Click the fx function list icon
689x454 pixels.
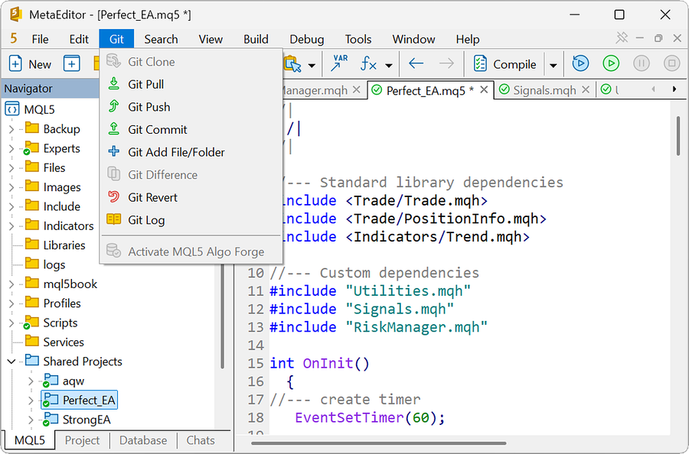coord(368,64)
